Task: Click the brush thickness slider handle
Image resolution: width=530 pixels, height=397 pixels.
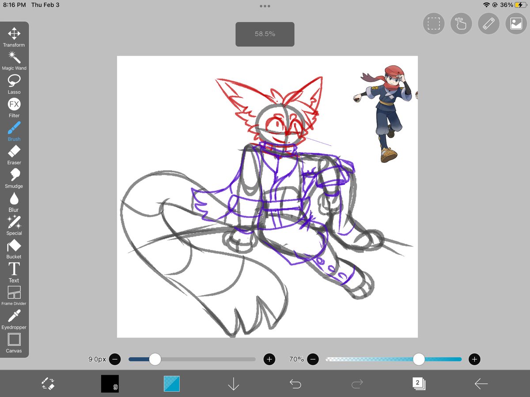Action: pyautogui.click(x=155, y=359)
